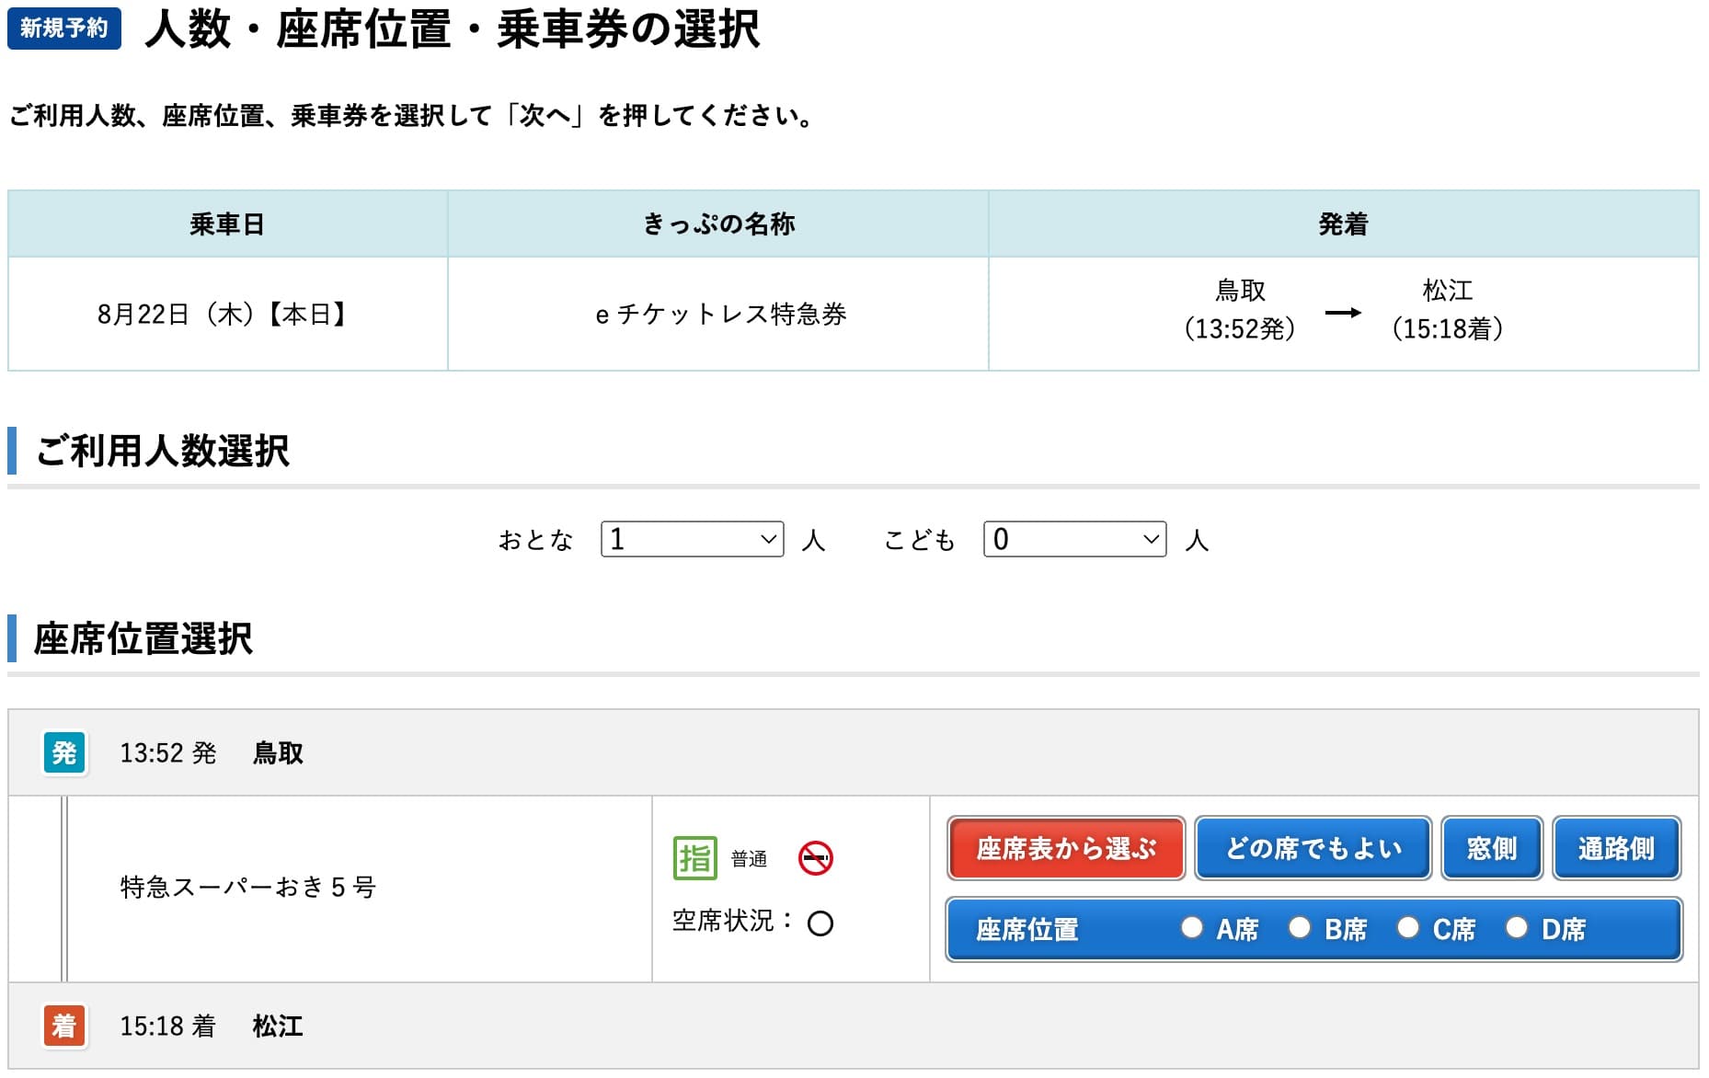Select the A席 seat position
The image size is (1709, 1078).
coord(1192,927)
